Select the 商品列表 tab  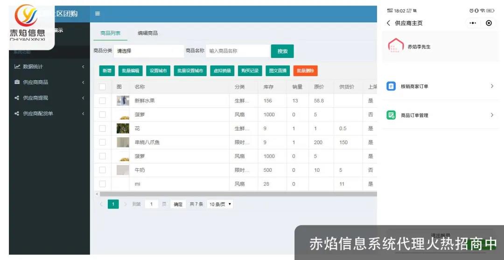click(x=111, y=33)
